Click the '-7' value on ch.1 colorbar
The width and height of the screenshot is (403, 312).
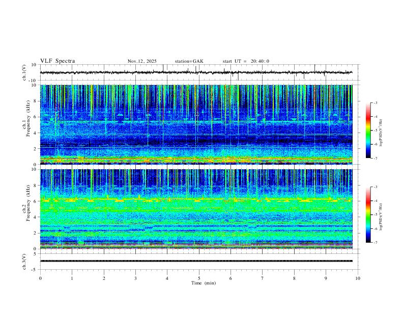tap(375, 158)
